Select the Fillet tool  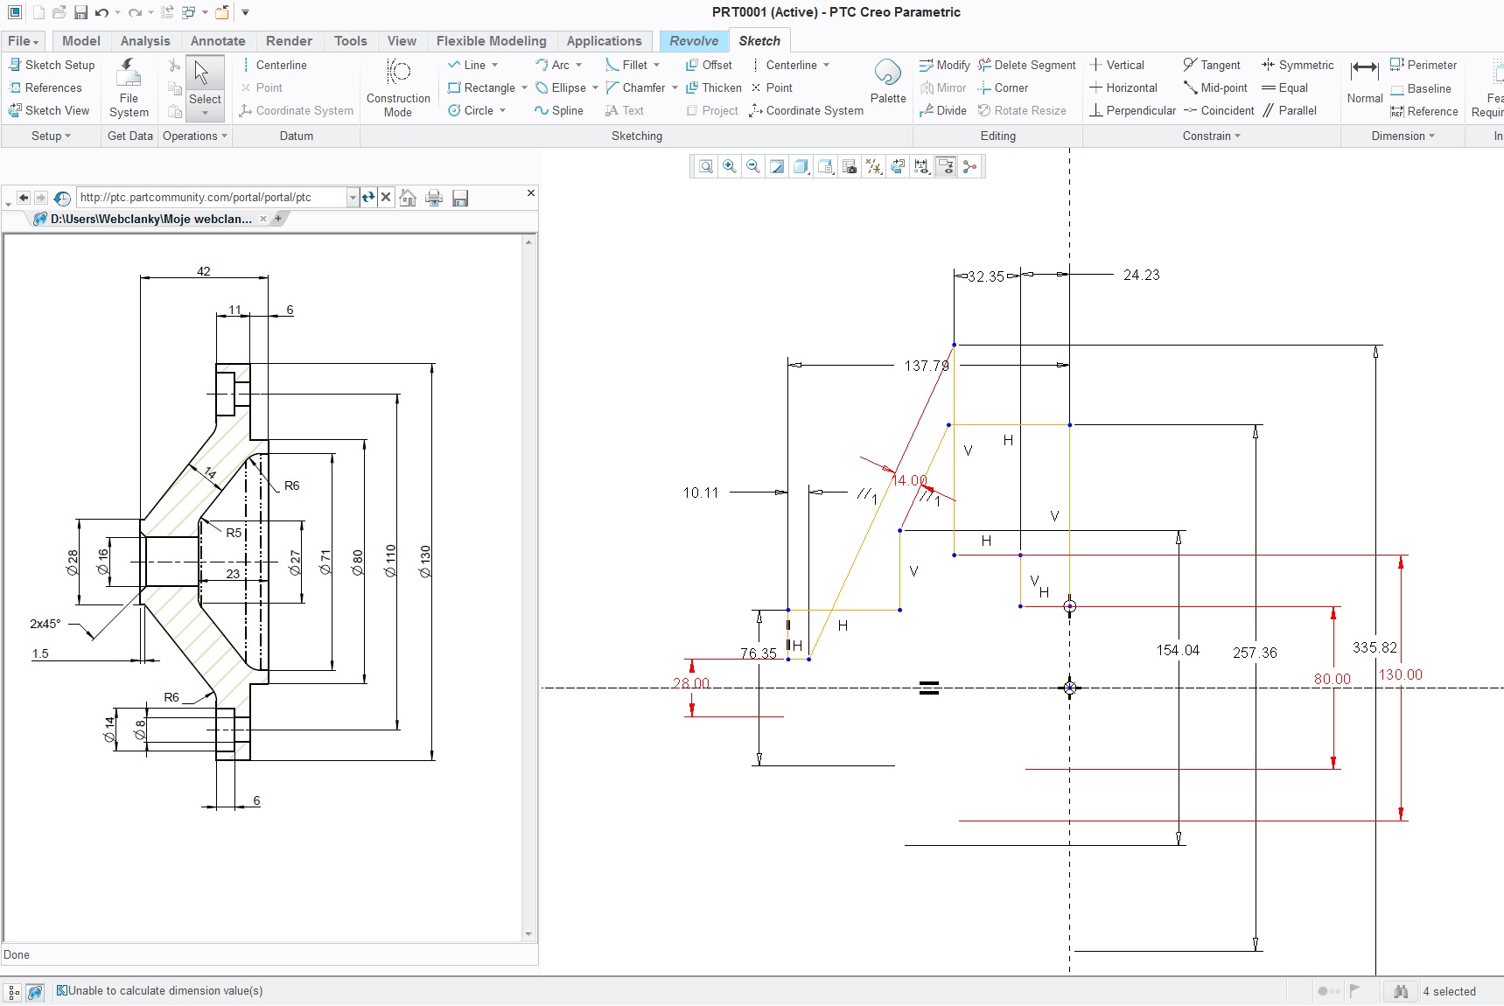tap(626, 65)
